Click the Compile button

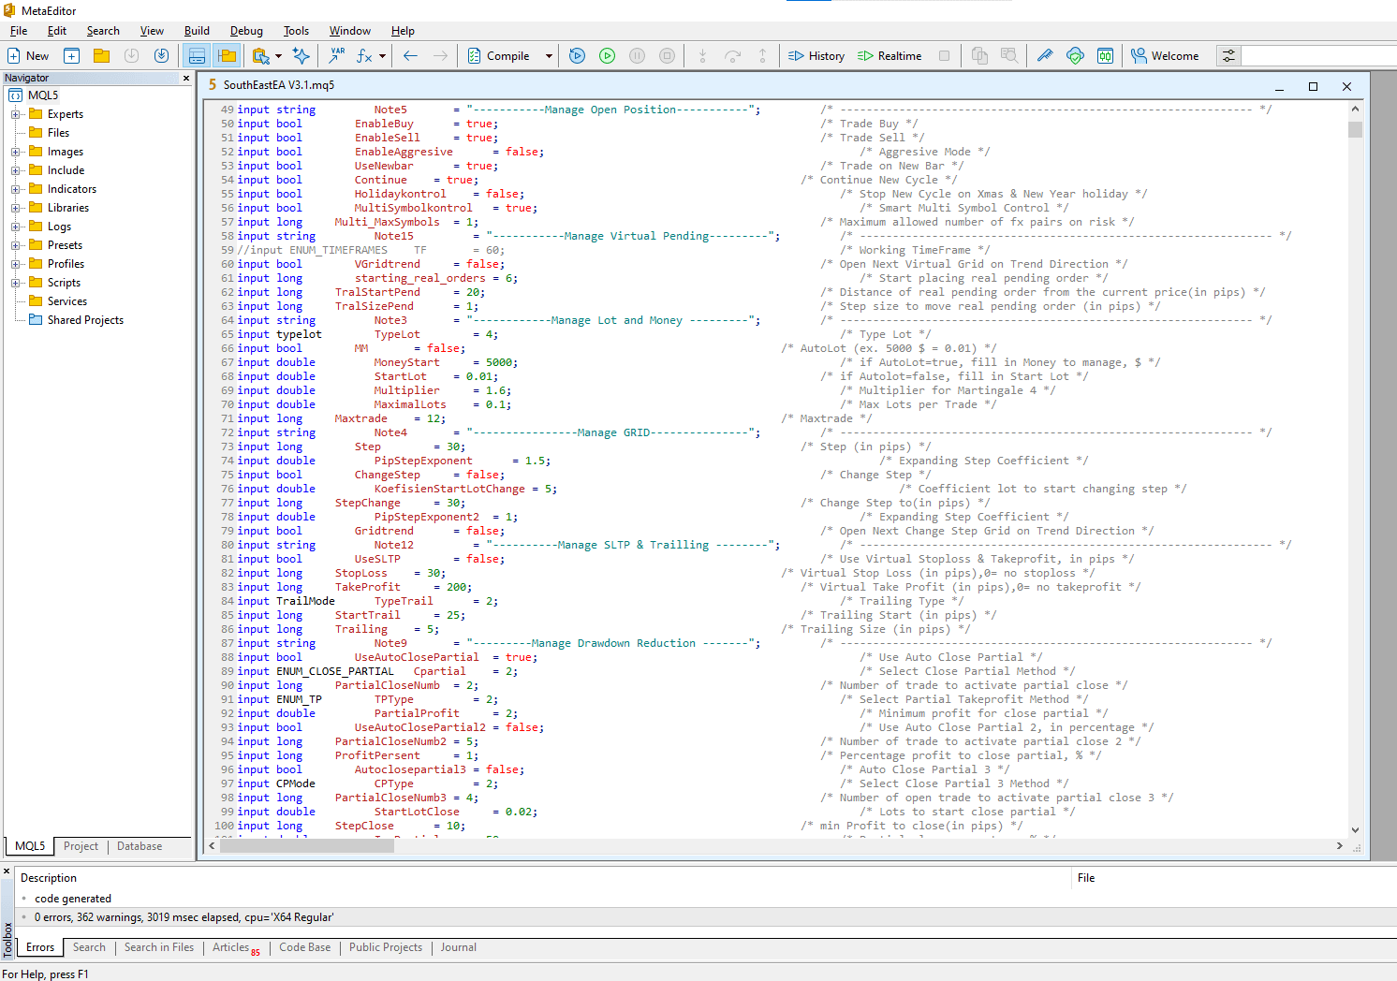point(499,56)
